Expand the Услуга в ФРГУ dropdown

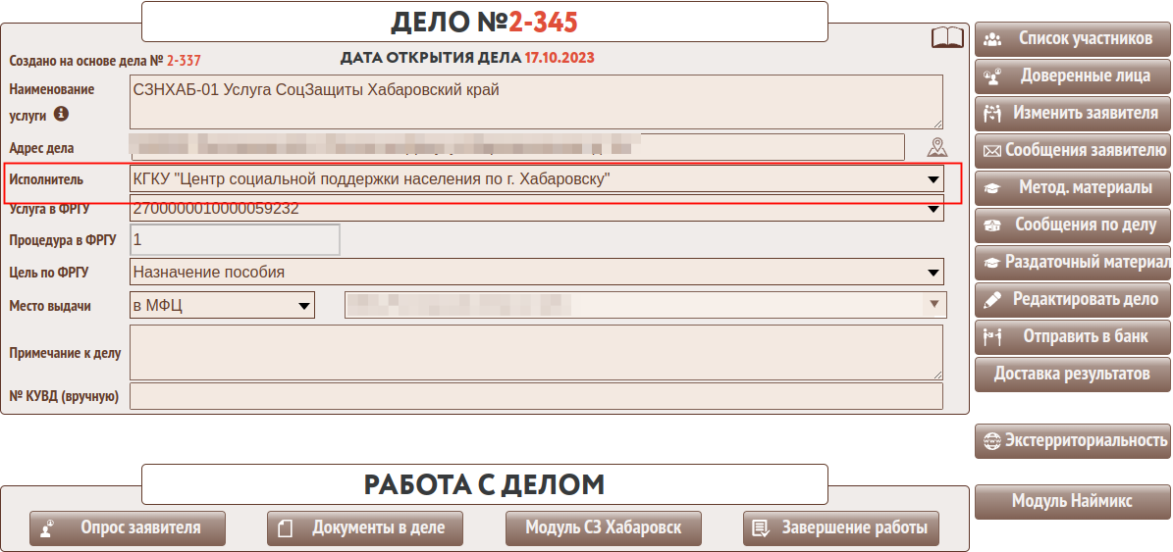tap(932, 209)
